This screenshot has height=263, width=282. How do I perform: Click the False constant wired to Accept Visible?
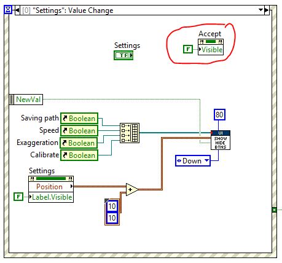click(x=188, y=49)
